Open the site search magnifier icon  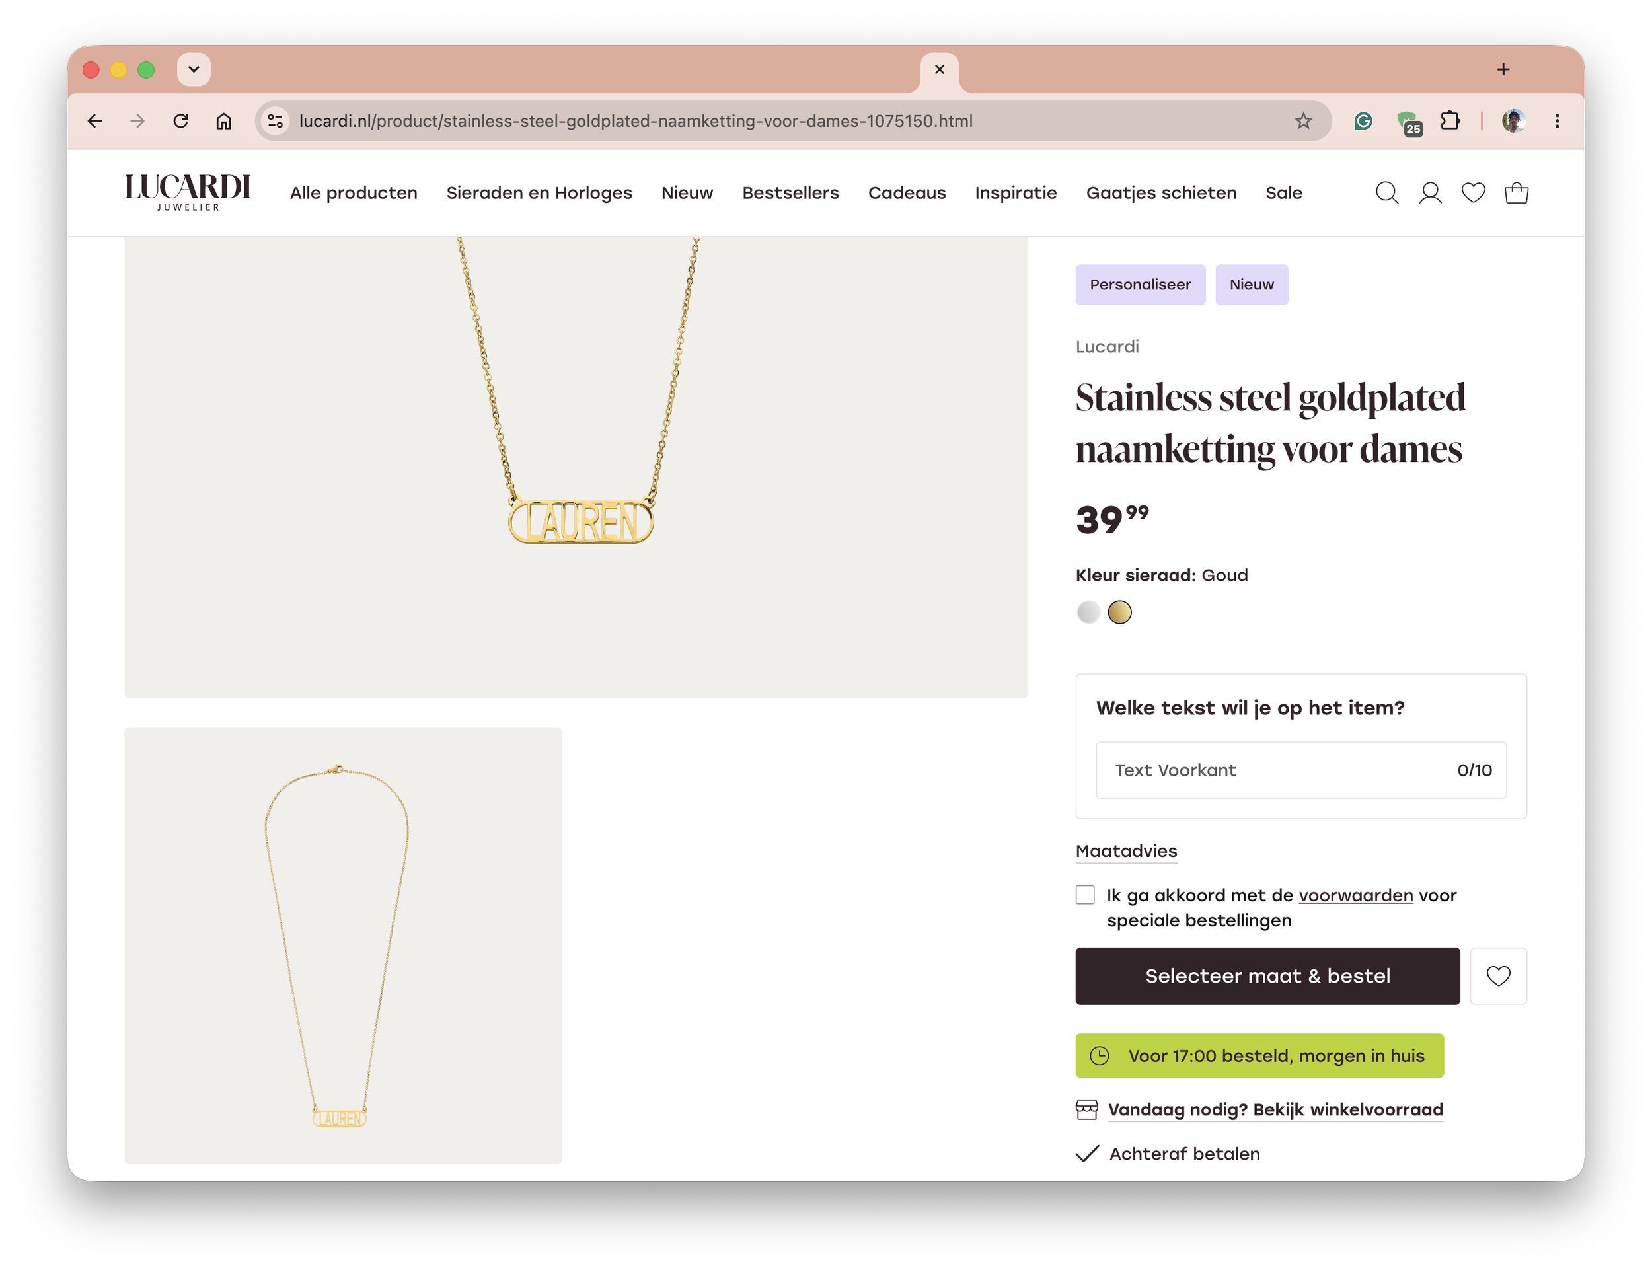click(x=1386, y=193)
